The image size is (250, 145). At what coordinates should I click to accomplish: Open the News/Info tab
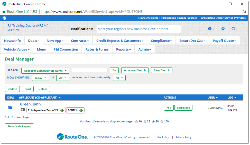[x=12, y=41]
